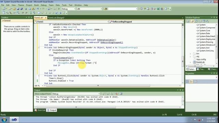The height and width of the screenshot is (123, 219).
Task: Uncomment the selected lines
Action: pyautogui.click(x=34, y=13)
